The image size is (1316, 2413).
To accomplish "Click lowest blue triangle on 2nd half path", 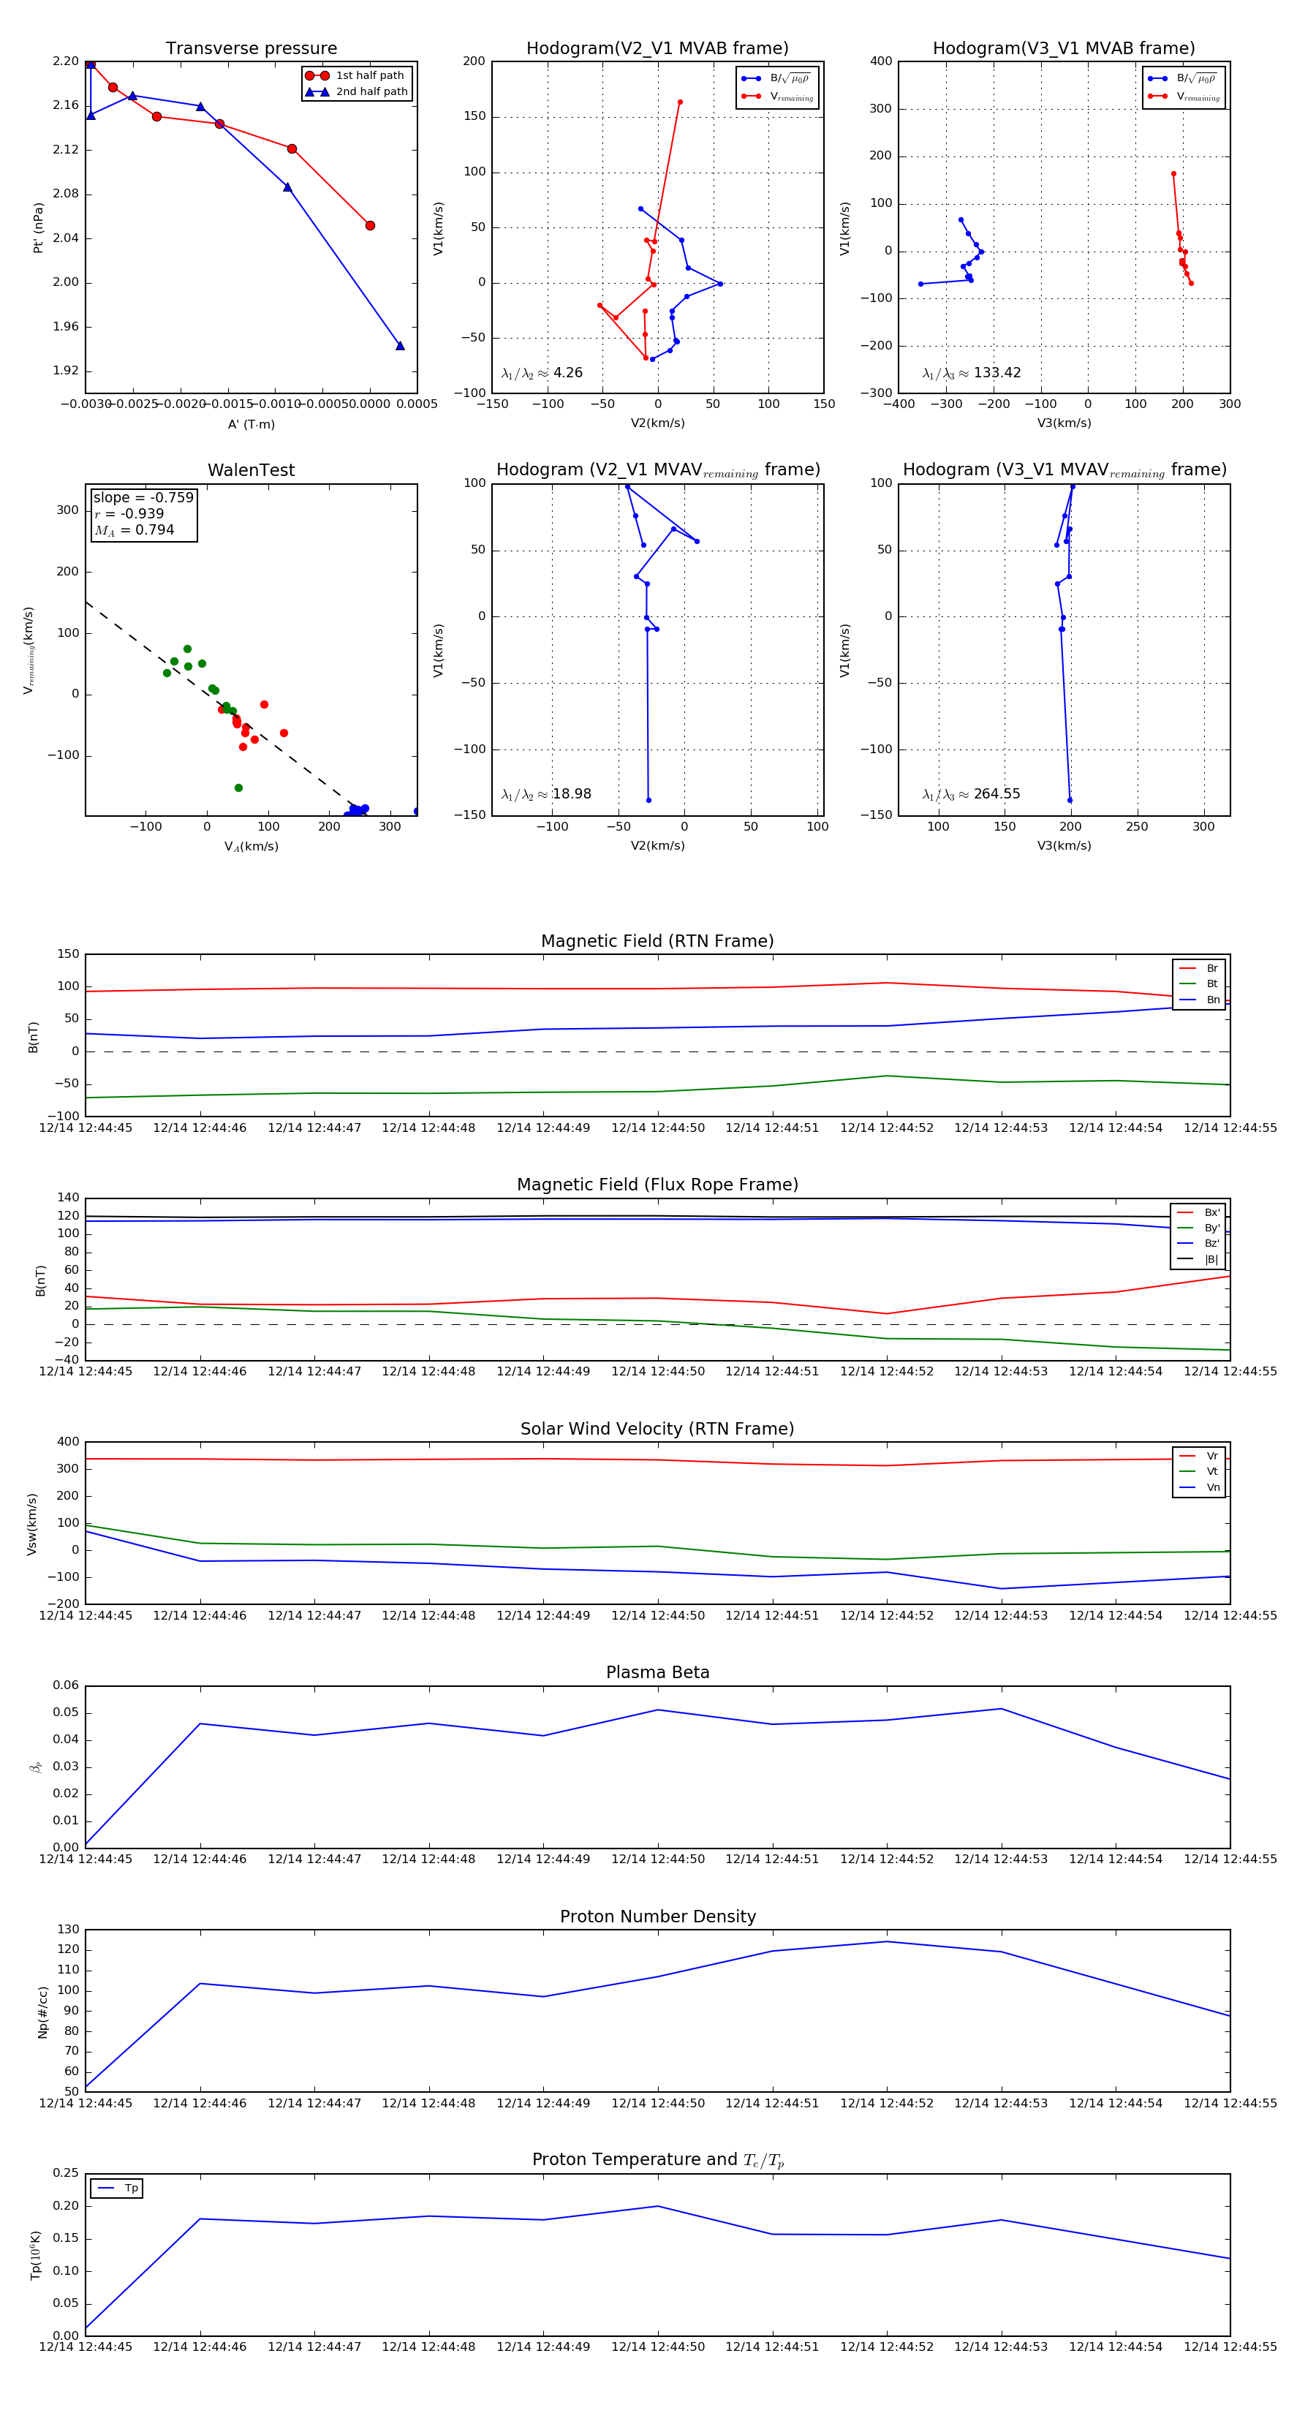I will click(400, 346).
